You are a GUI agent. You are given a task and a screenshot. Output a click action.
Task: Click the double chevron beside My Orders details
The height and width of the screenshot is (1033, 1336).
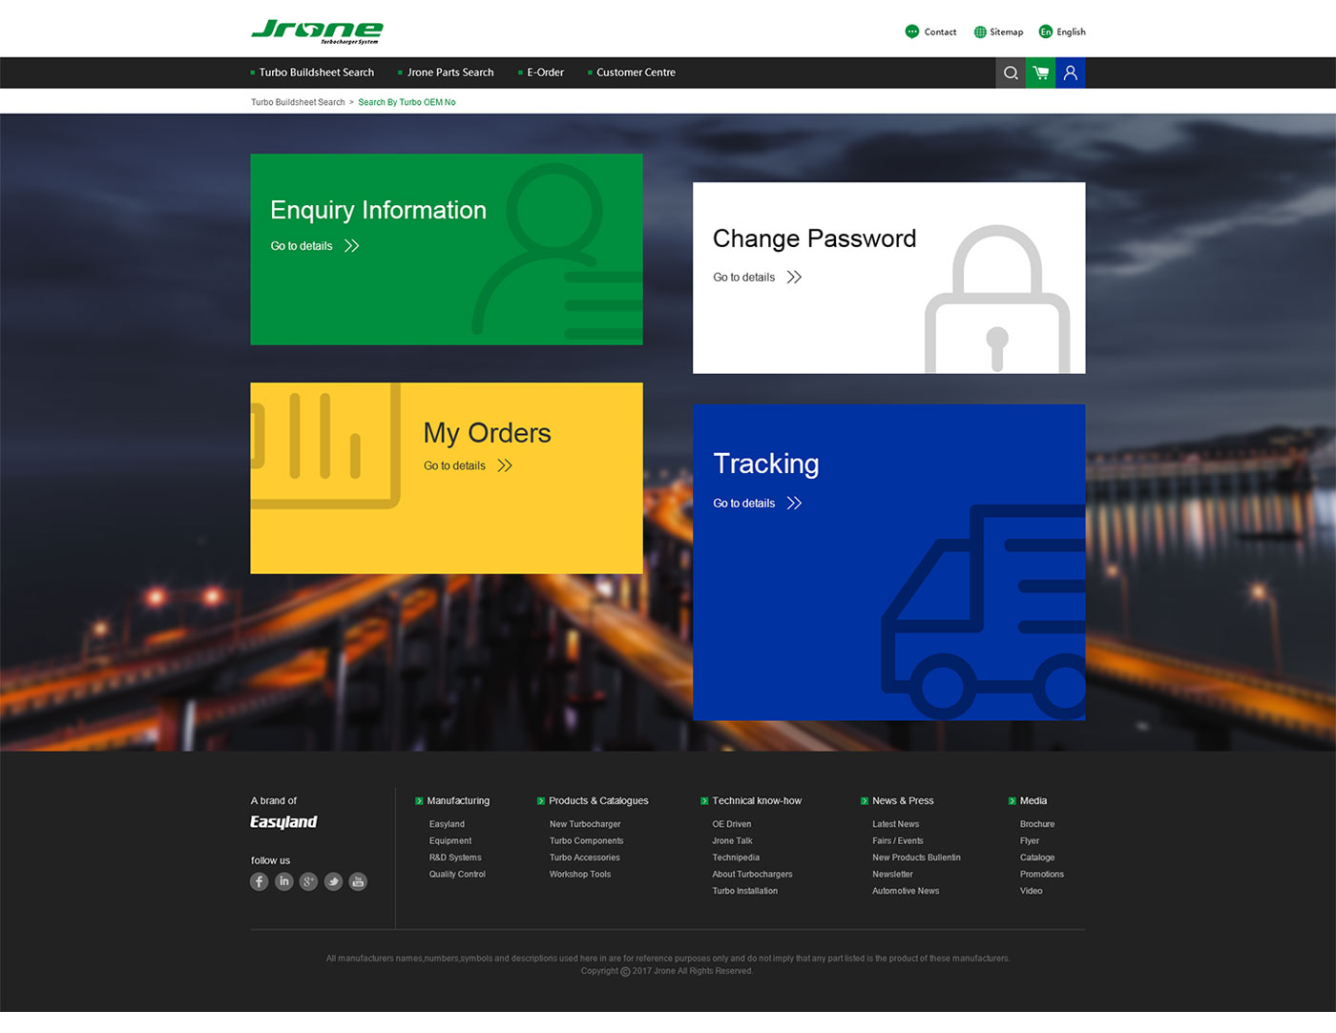(x=505, y=465)
